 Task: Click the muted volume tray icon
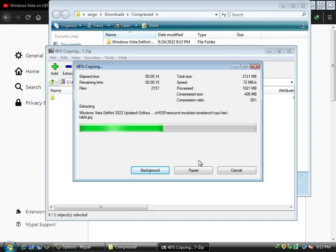(x=311, y=247)
